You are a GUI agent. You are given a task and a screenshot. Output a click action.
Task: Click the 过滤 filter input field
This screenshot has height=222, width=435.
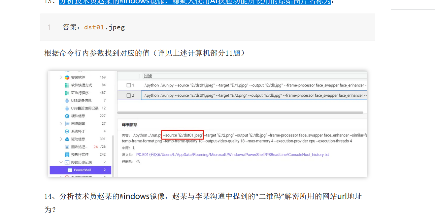(254, 76)
